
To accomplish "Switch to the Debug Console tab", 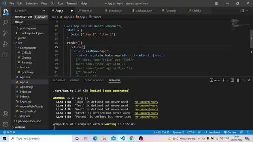I will 94,80.
